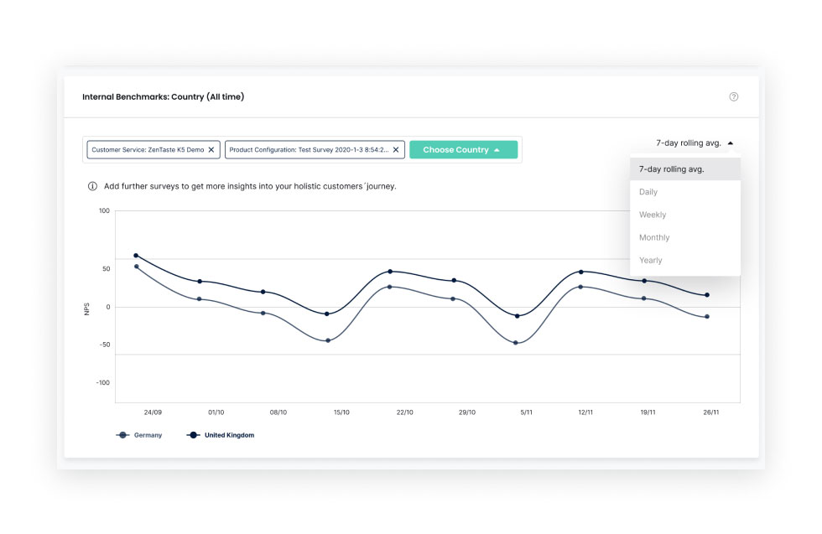The image size is (822, 534).
Task: Collapse the 7-day rolling avg. selector
Action: pos(695,143)
